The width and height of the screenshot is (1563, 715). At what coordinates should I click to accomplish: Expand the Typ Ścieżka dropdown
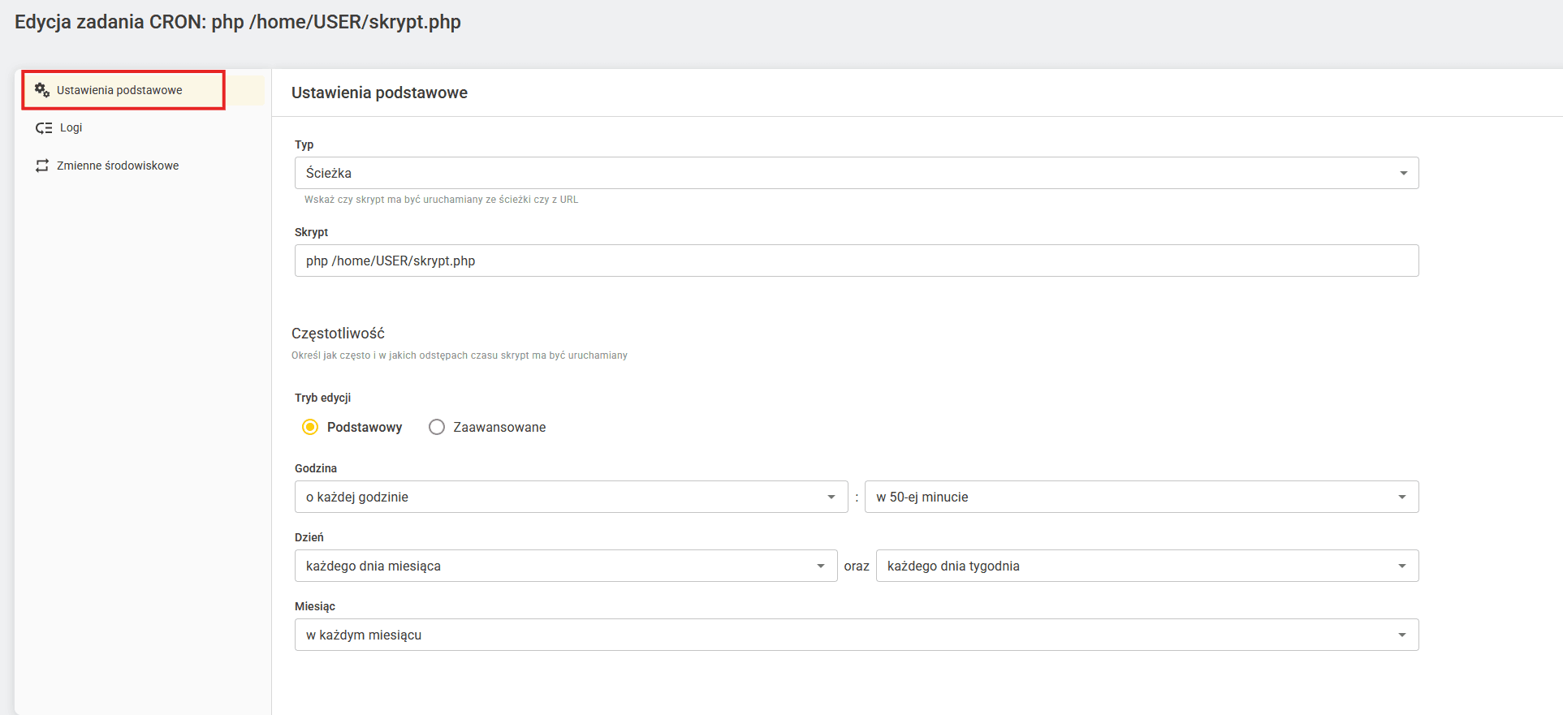(x=857, y=173)
